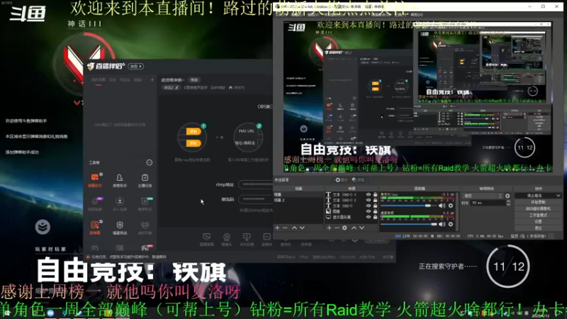Select the second scene tab in 直播伴侣

point(113,80)
